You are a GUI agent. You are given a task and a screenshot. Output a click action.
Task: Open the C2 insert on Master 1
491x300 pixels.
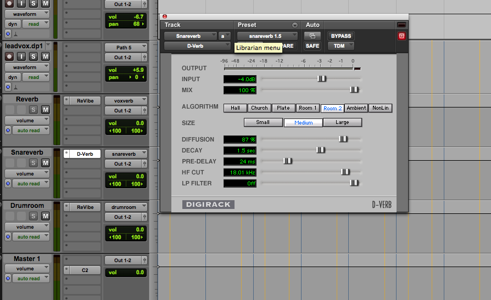point(85,270)
